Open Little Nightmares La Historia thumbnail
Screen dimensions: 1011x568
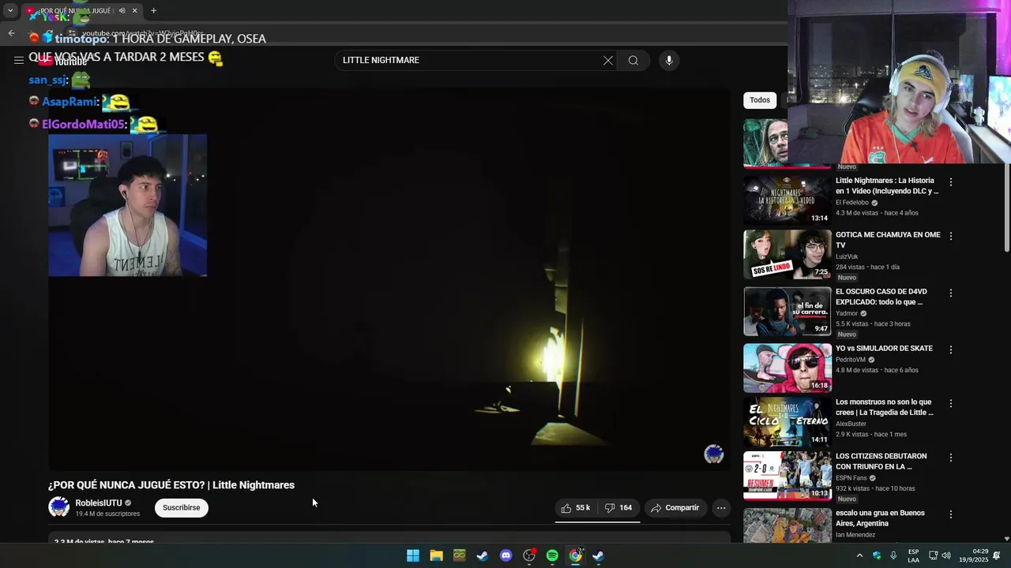[787, 200]
